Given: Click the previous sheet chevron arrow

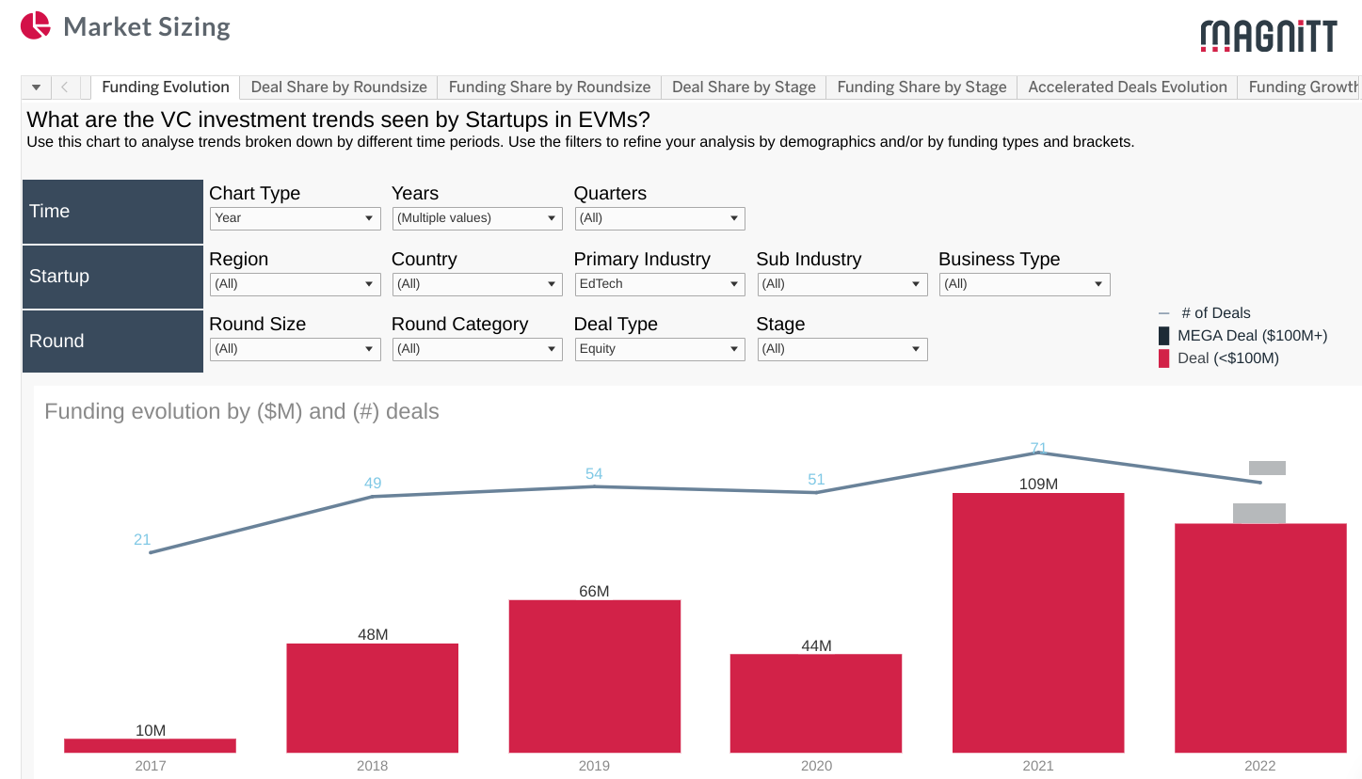Looking at the screenshot, I should coord(63,87).
